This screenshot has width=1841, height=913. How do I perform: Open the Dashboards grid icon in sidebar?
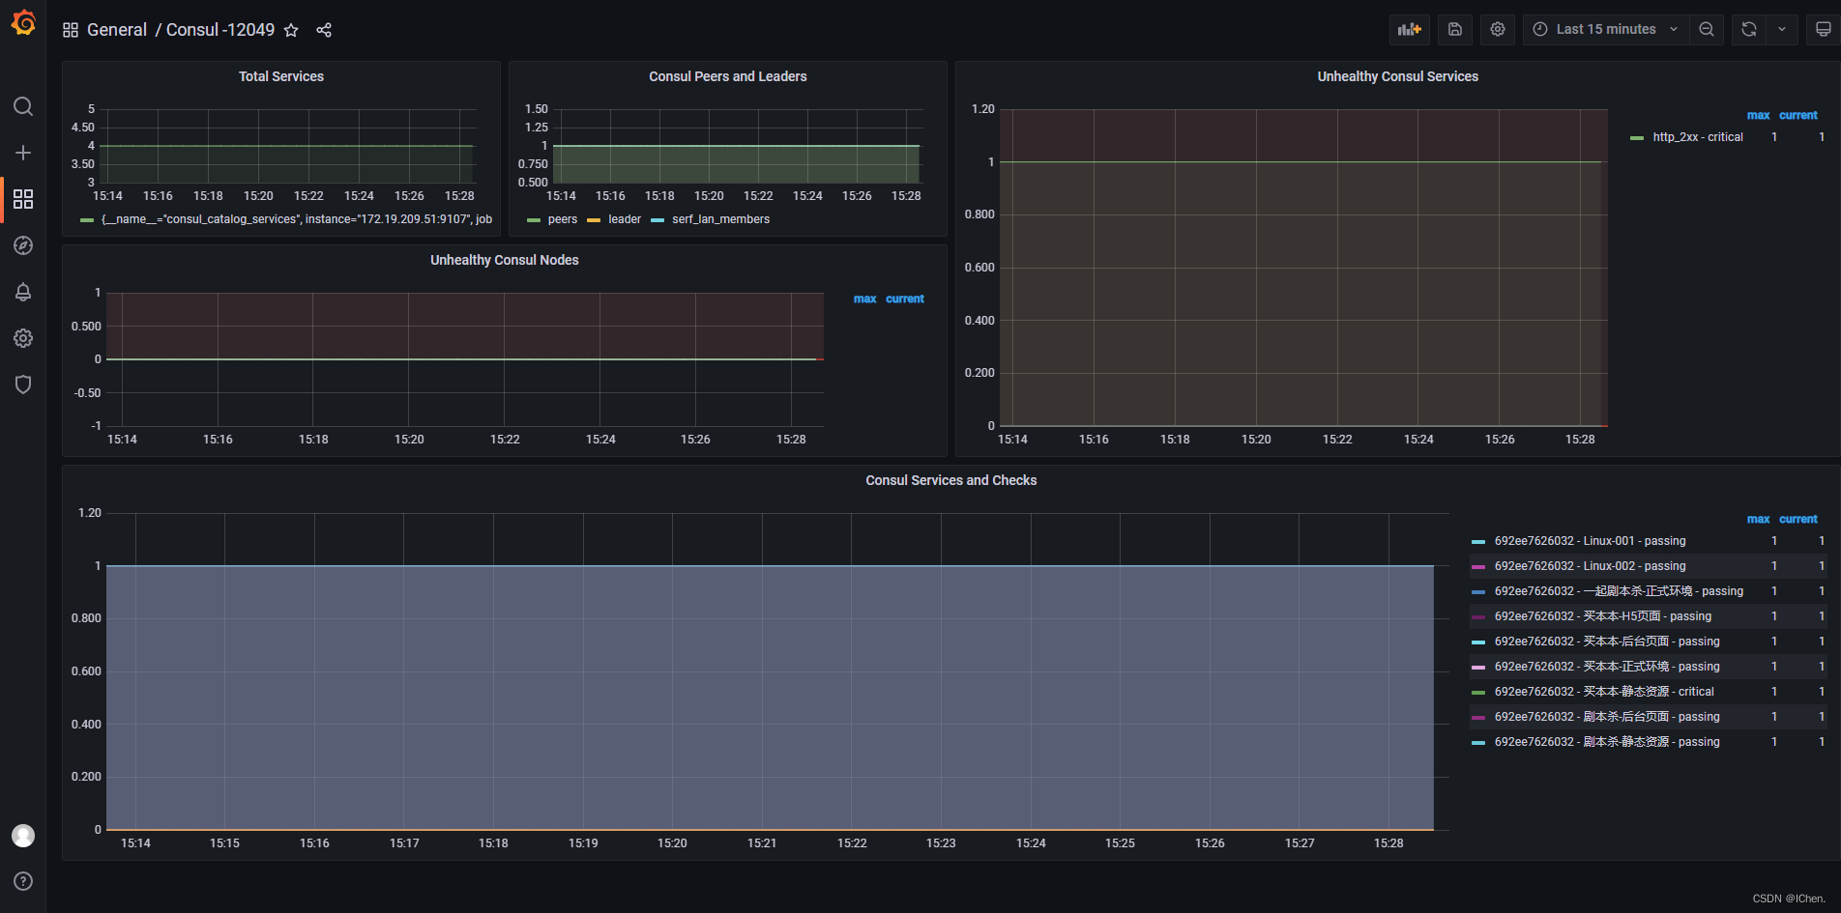[x=23, y=199]
